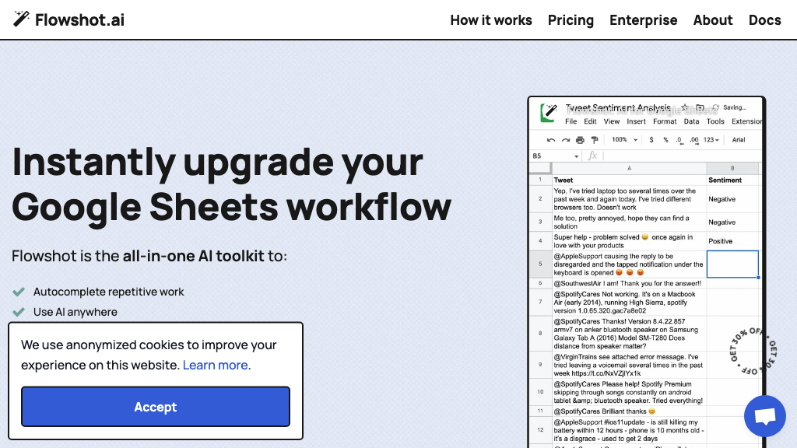Go to the Docs navigation item
797x448 pixels.
coord(764,20)
